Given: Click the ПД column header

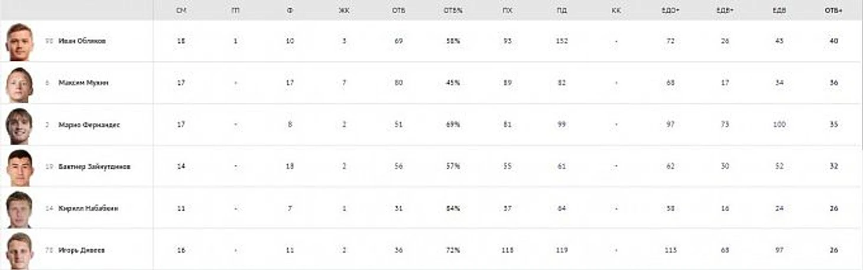Looking at the screenshot, I should click(561, 11).
